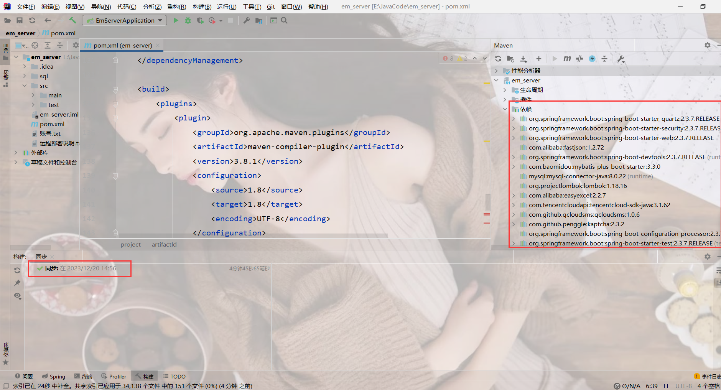Click Search Everywhere magnifier icon
The image size is (721, 390).
284,20
